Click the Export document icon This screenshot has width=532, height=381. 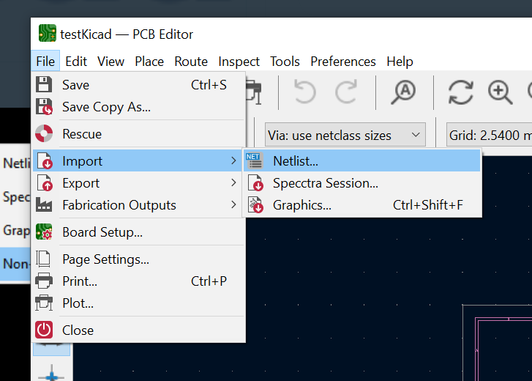45,182
